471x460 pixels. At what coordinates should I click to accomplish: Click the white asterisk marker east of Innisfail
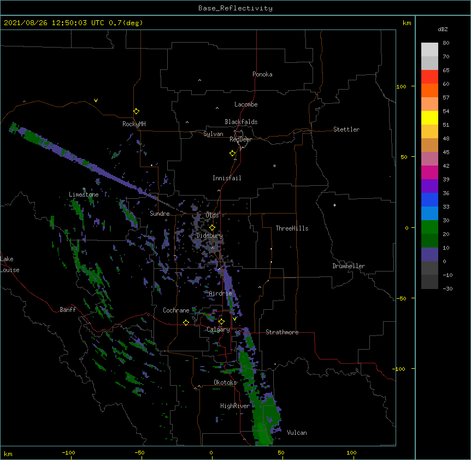[x=274, y=166]
